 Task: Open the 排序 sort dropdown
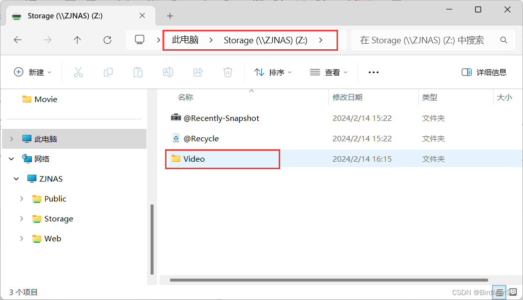pos(273,72)
